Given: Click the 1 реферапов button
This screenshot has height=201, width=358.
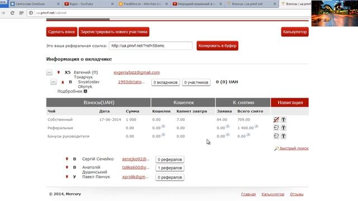Looking at the screenshot, I should [x=169, y=167].
